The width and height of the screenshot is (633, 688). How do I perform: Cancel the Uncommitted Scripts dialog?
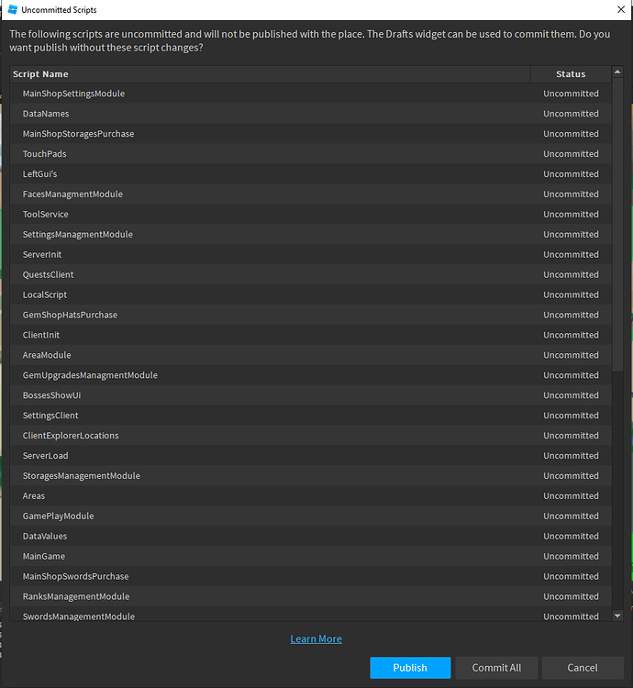click(x=583, y=668)
